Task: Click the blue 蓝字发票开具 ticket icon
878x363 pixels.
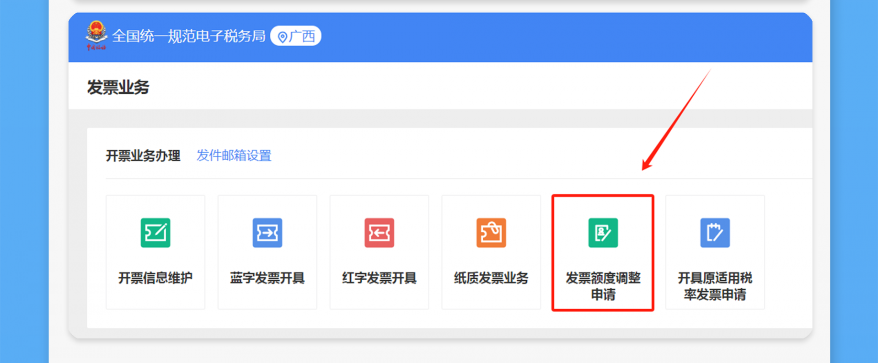Action: 267,233
